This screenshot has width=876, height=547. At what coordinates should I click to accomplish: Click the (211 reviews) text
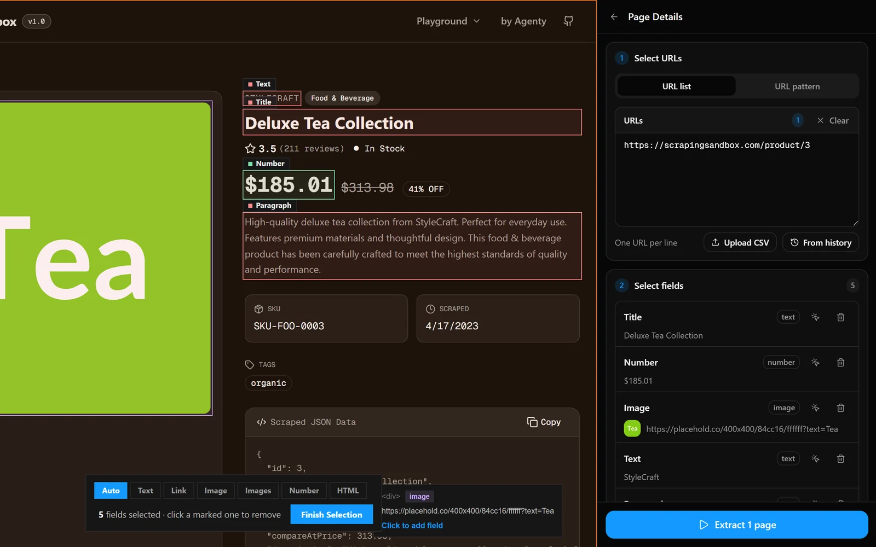[312, 149]
